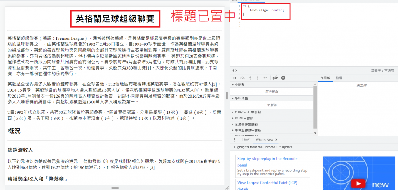398x190 pixels.
Task: Click the 轉播獎金收入和「降落傘」 subheading
Action: [x=38, y=180]
